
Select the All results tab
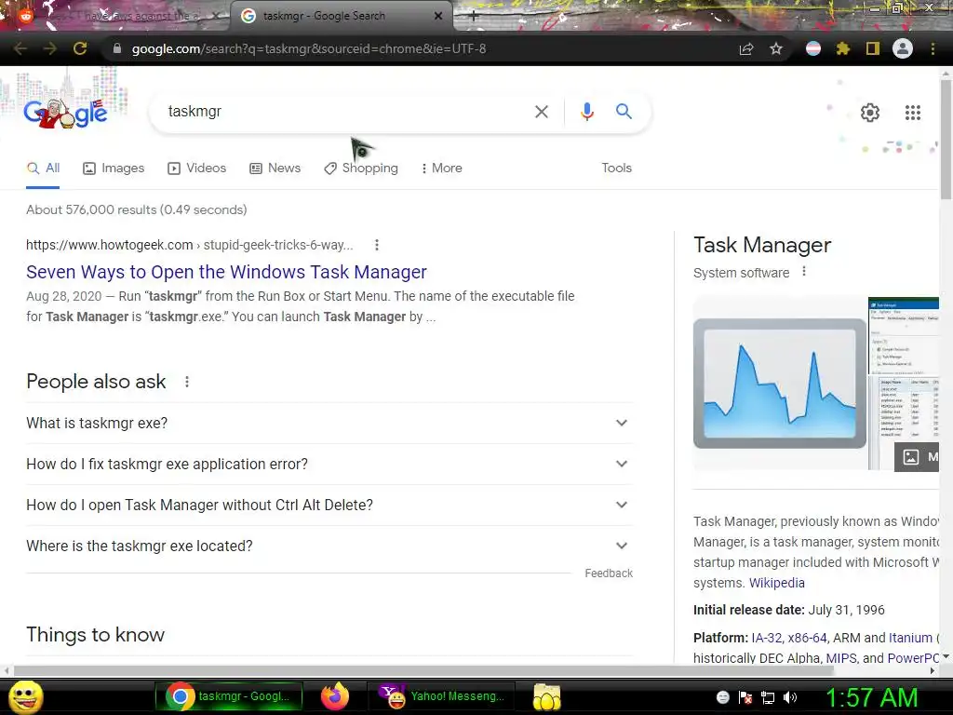click(x=43, y=168)
